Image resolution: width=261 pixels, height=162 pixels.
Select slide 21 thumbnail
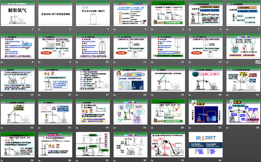[x=243, y=79]
